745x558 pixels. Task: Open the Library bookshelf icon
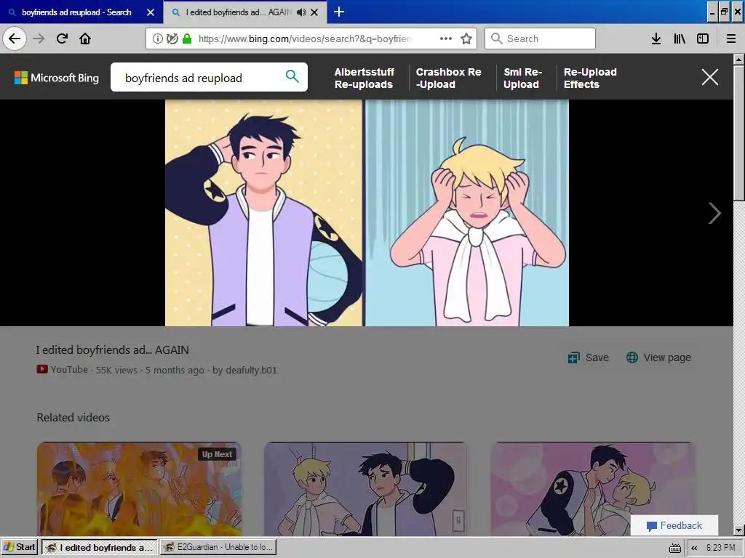[x=680, y=39]
